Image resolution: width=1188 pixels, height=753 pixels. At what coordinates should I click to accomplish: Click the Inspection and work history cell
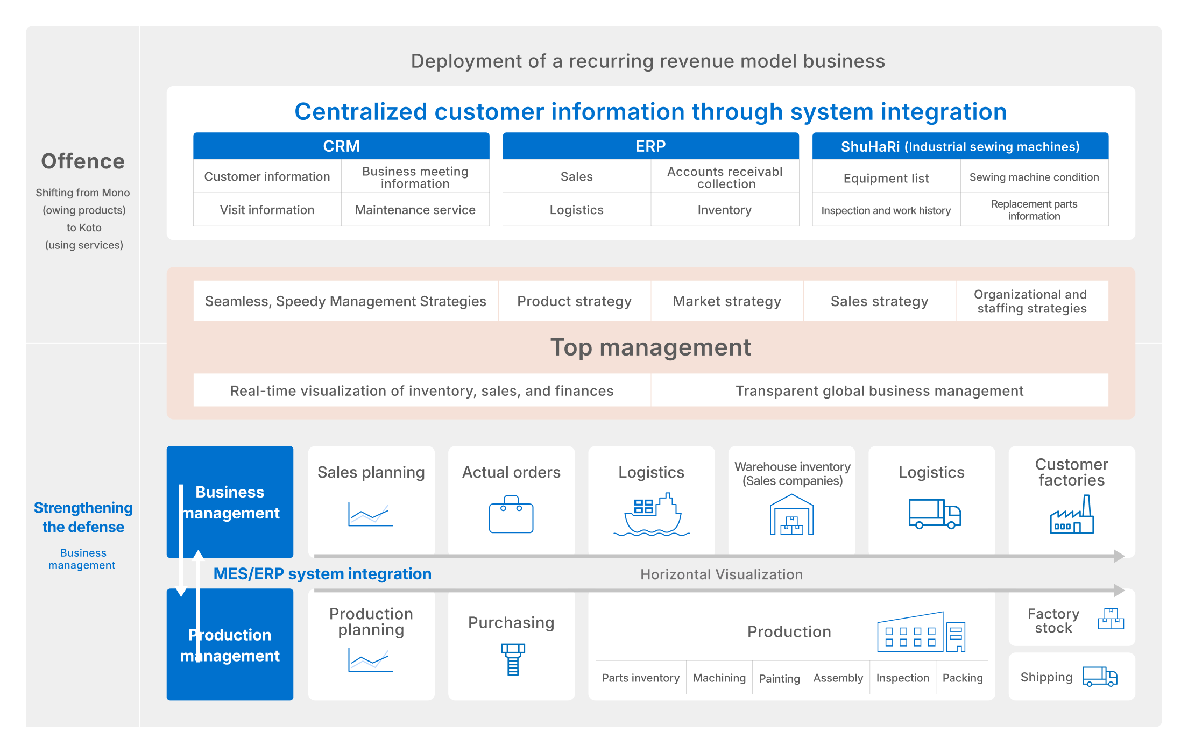(886, 210)
